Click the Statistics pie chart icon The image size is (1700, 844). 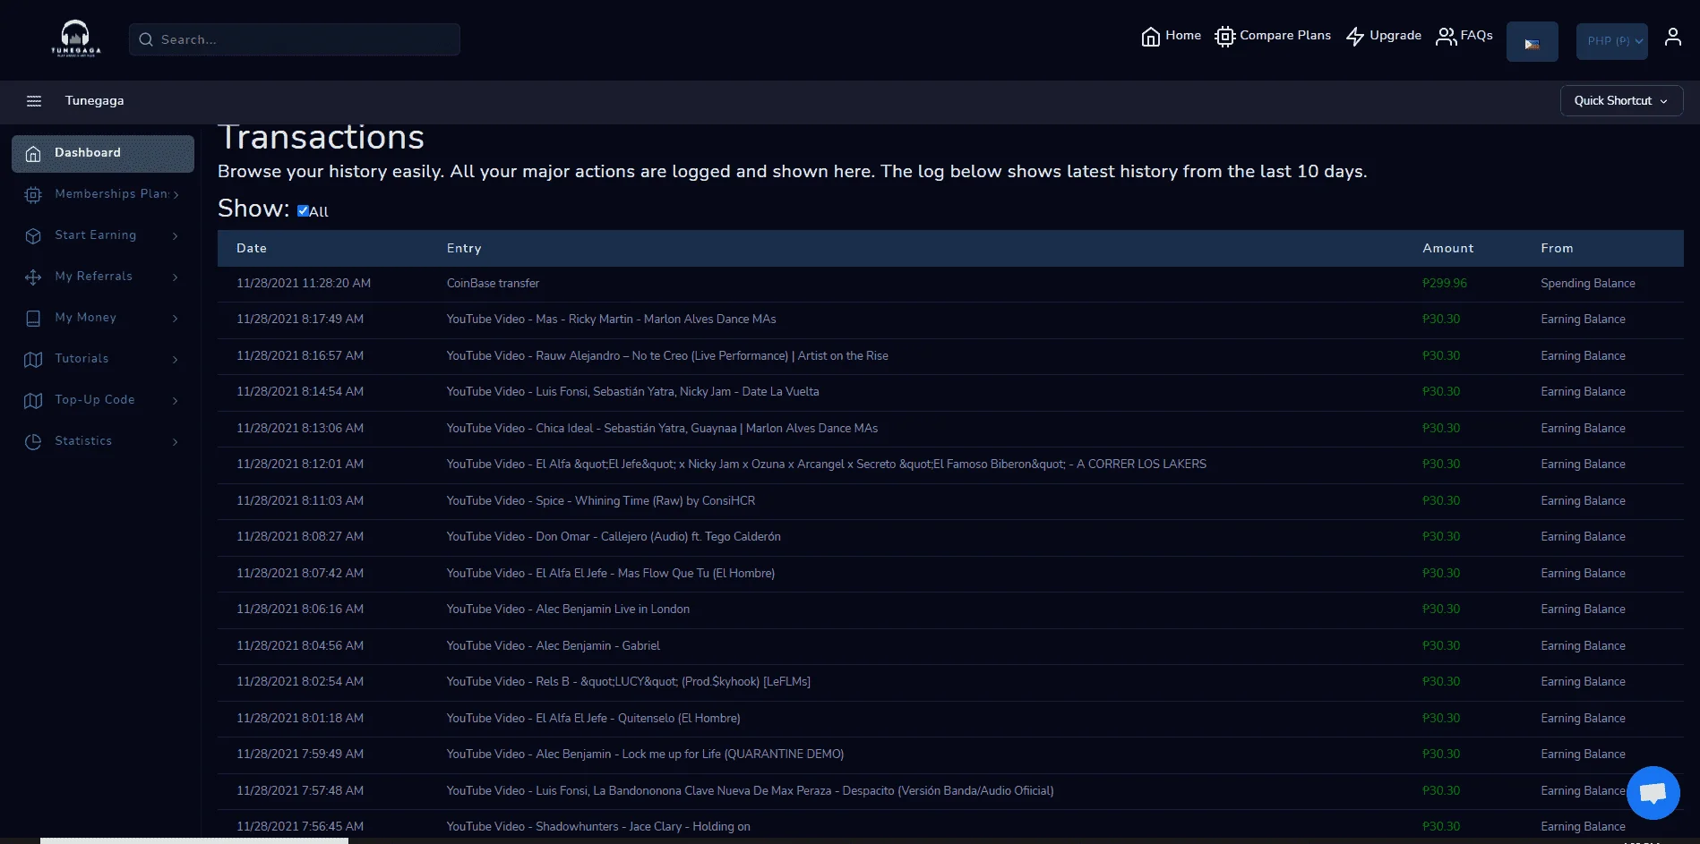[33, 442]
